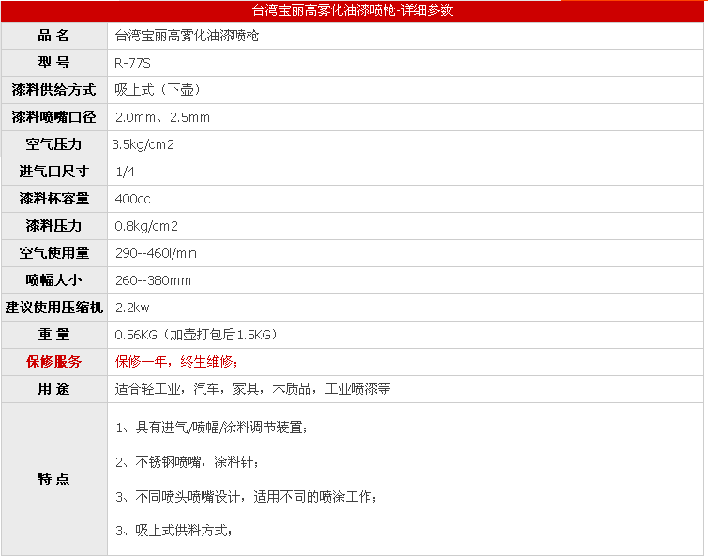Click the usage text 适合轻工业，汽车，家具

point(187,388)
